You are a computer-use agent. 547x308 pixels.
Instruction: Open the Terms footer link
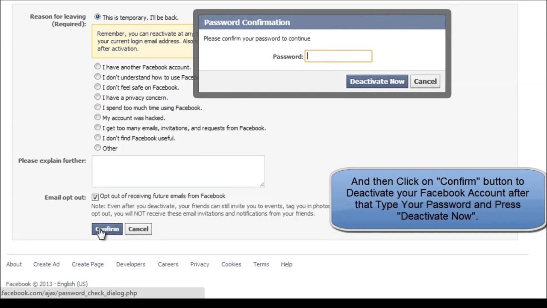[x=261, y=264]
